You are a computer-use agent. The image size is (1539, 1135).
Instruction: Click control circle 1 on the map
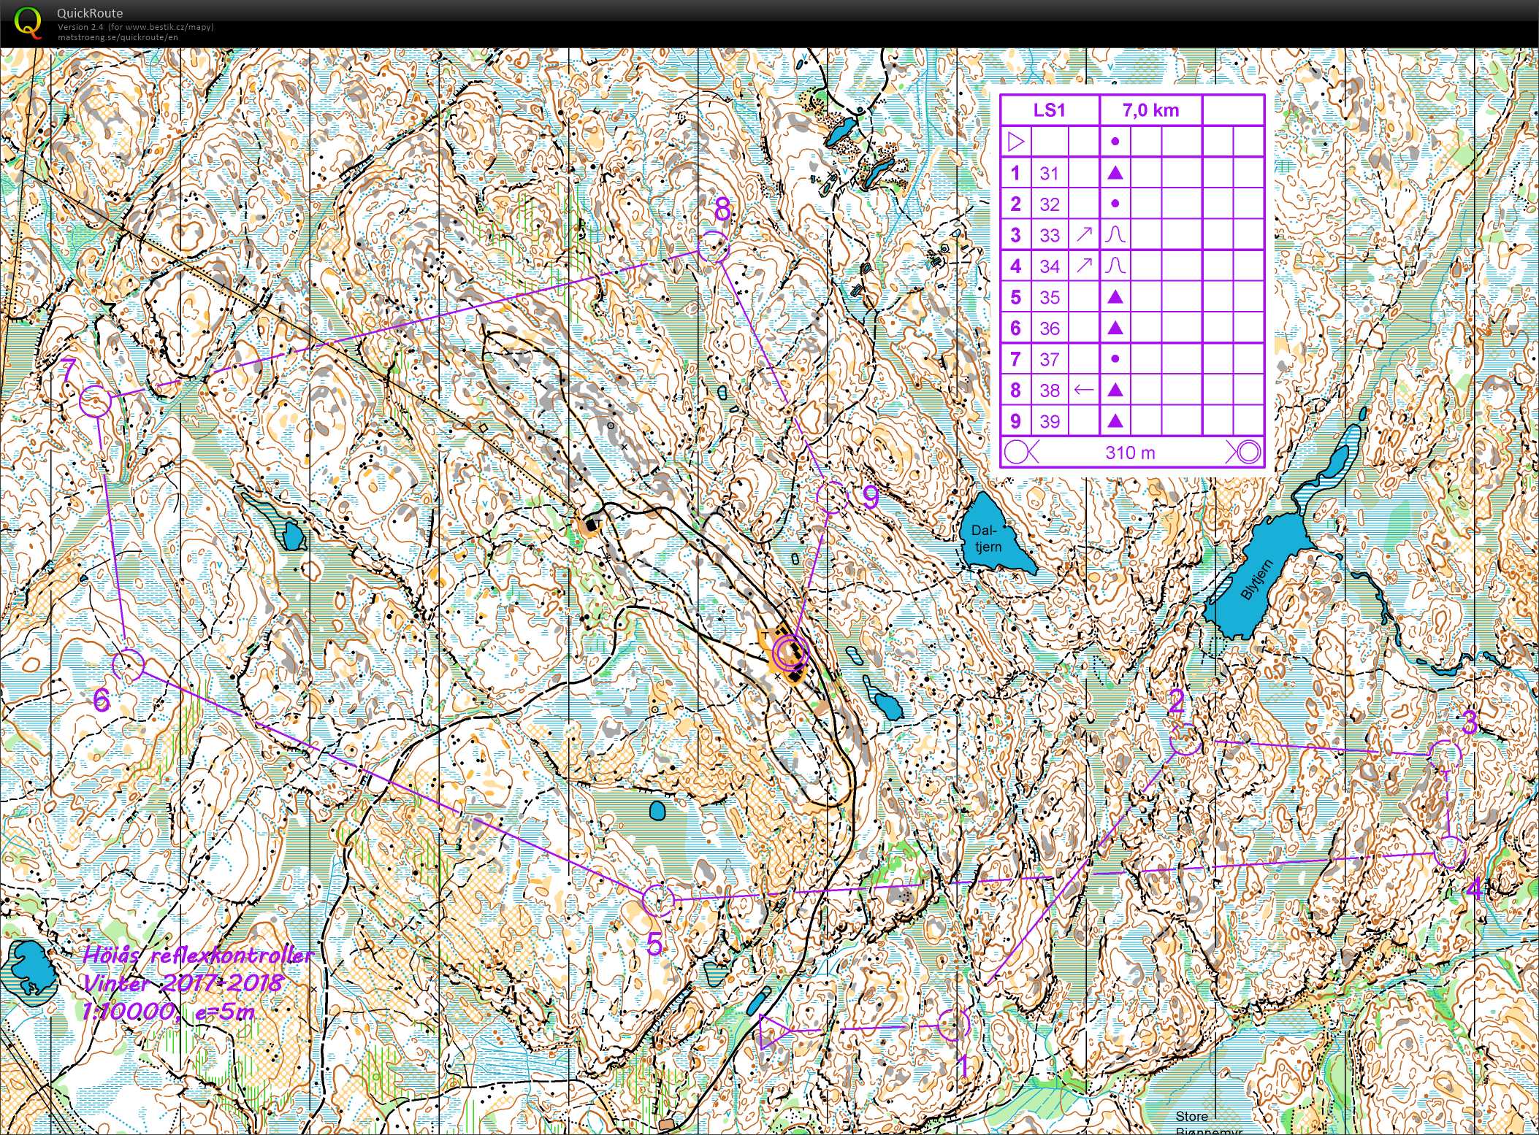953,1026
